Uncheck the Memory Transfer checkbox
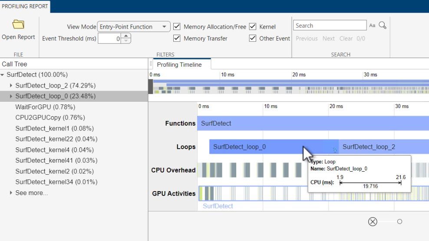Viewport: 429px width, 241px height. [177, 38]
